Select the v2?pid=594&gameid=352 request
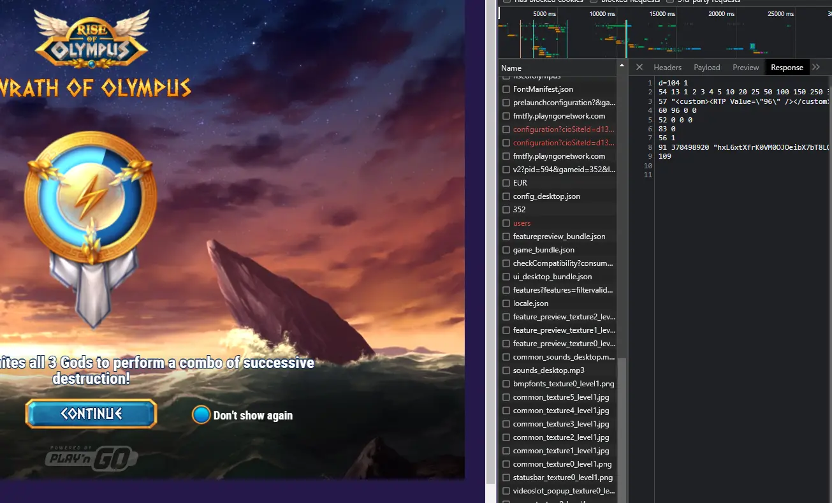The height and width of the screenshot is (503, 832). (558, 170)
